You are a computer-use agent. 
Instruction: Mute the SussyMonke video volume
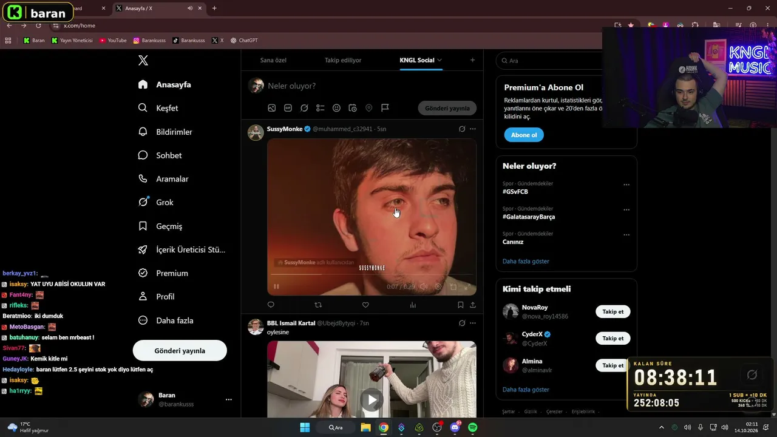[x=423, y=286]
